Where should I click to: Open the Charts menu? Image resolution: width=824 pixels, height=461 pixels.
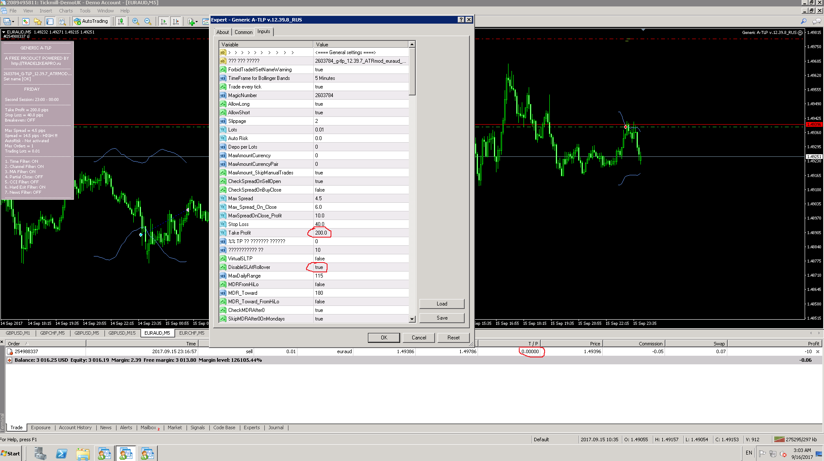coord(66,11)
